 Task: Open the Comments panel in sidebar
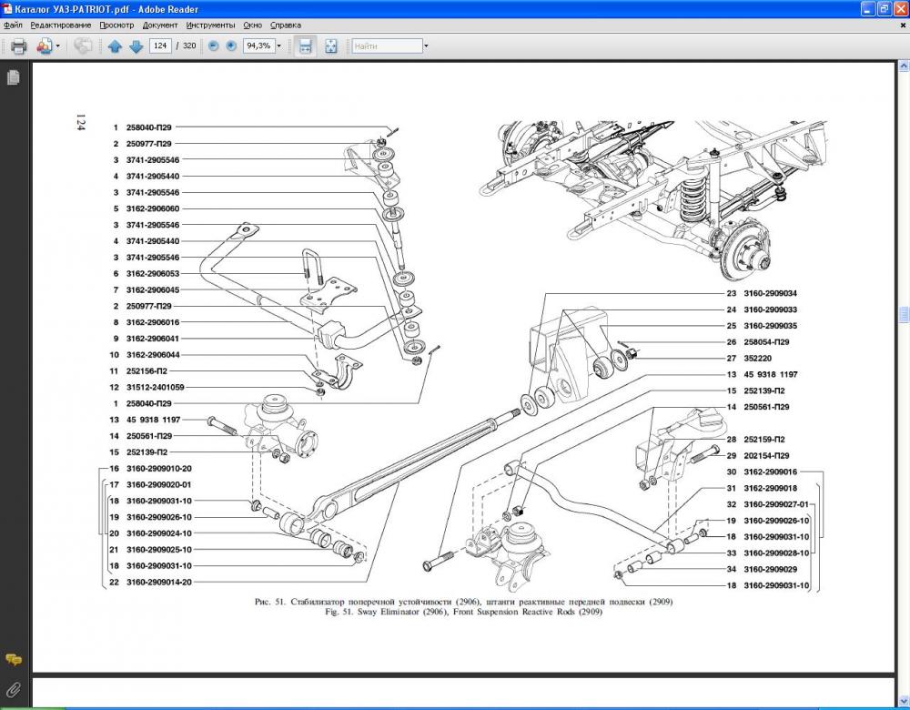[14, 660]
